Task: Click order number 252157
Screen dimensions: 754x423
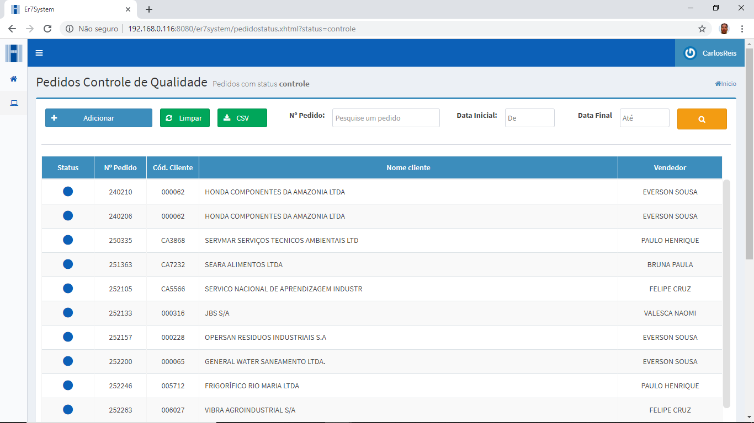Action: (x=120, y=338)
